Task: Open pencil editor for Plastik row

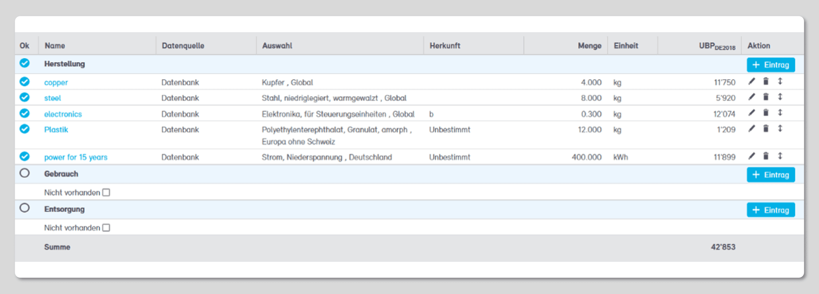Action: coord(751,129)
